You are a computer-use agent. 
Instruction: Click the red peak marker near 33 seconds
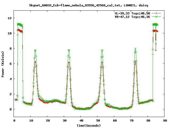tap(69, 62)
